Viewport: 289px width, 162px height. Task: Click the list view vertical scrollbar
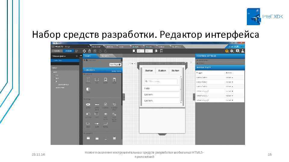pos(181,90)
